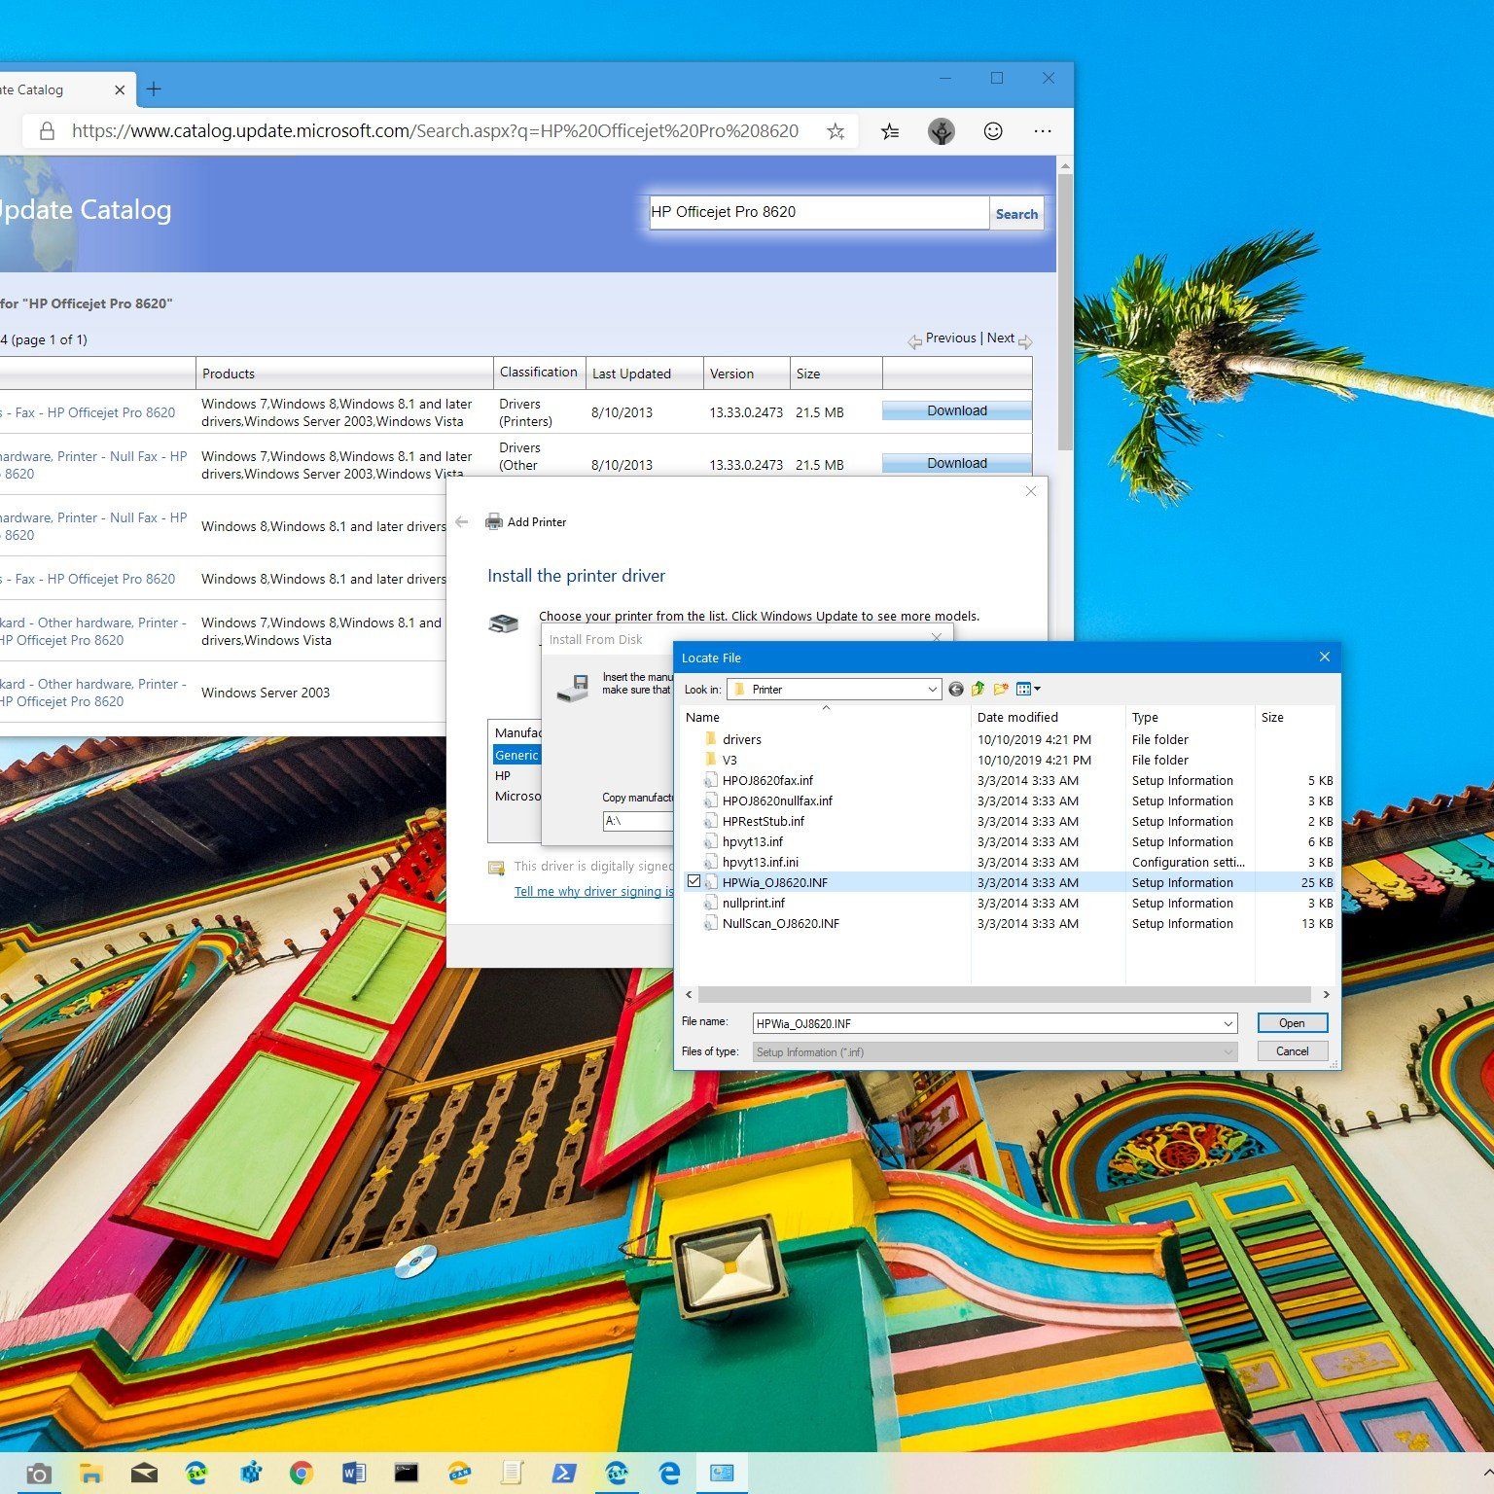This screenshot has height=1494, width=1494.
Task: Expand the File name combo box arrow
Action: coord(1228,1023)
